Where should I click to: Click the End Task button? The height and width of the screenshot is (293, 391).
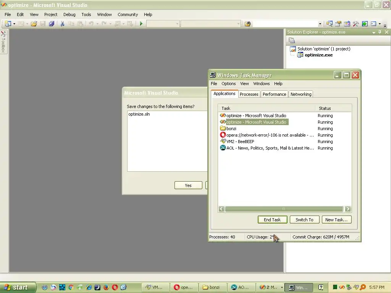click(272, 219)
